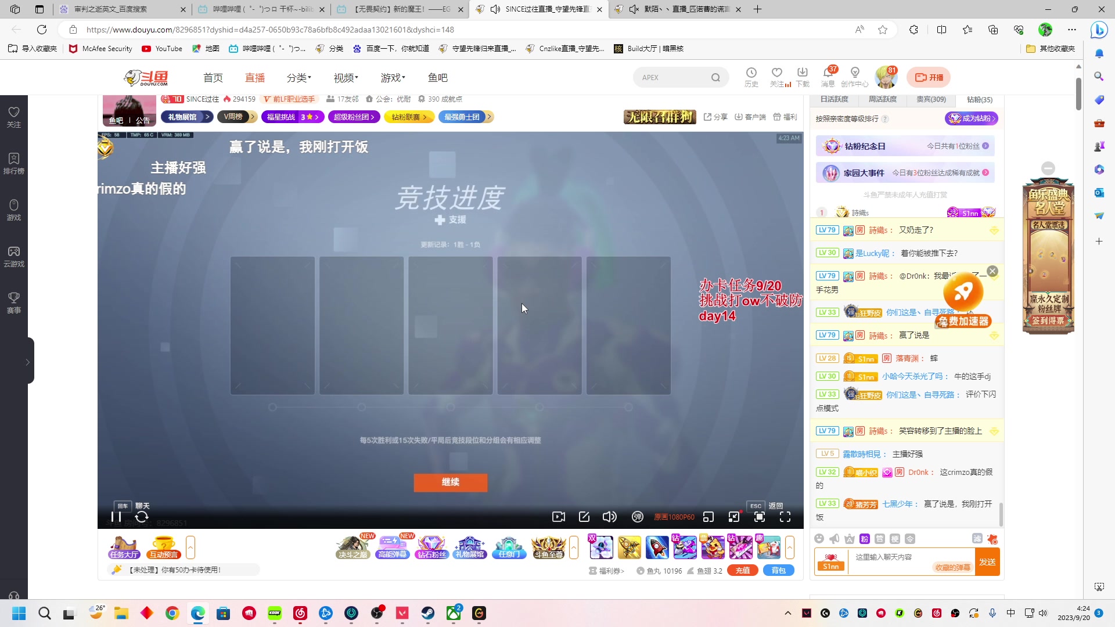Select the 决斗之巅 gift icon

(353, 546)
